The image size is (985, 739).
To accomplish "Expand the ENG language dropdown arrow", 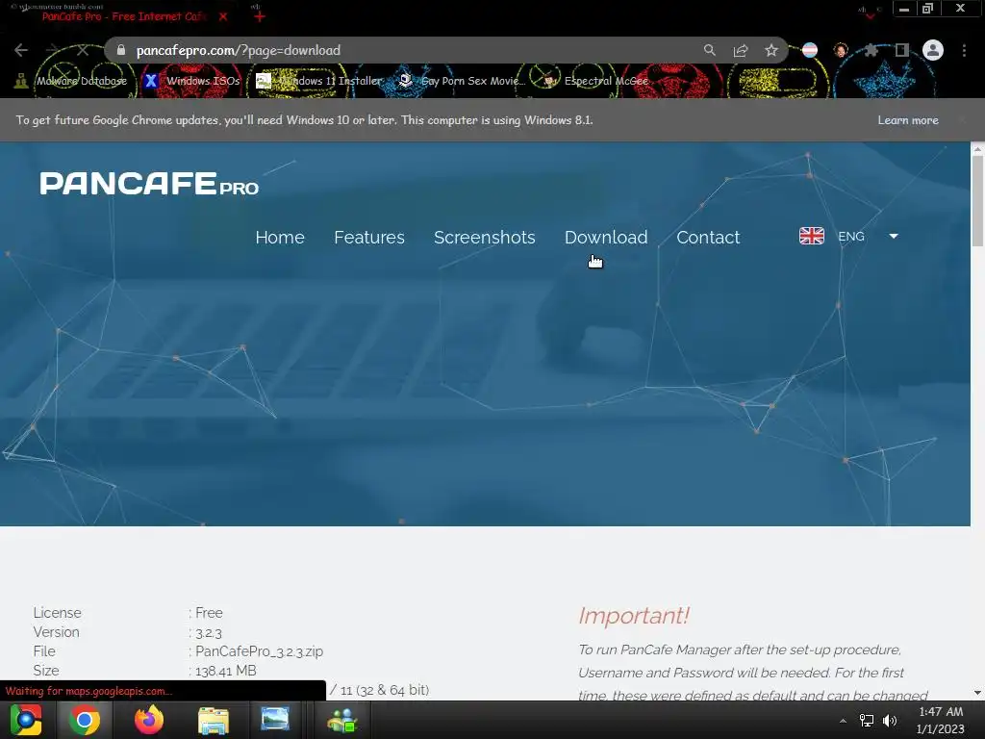I will [x=894, y=237].
